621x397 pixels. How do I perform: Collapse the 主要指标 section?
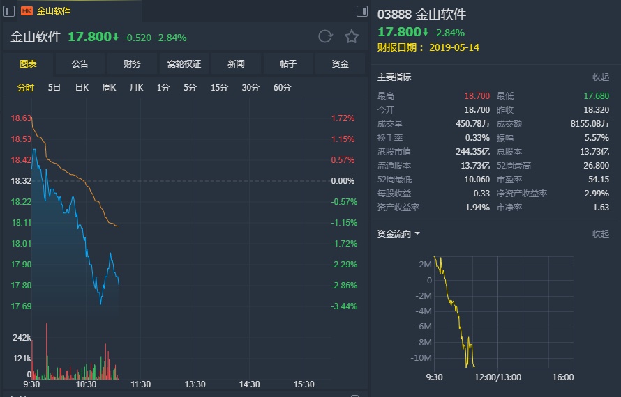(x=600, y=77)
